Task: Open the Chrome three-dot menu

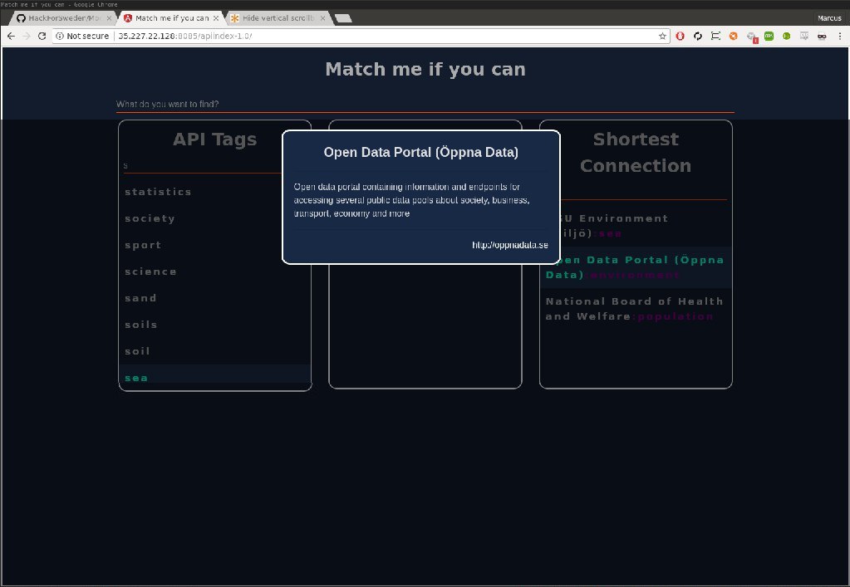Action: tap(840, 36)
